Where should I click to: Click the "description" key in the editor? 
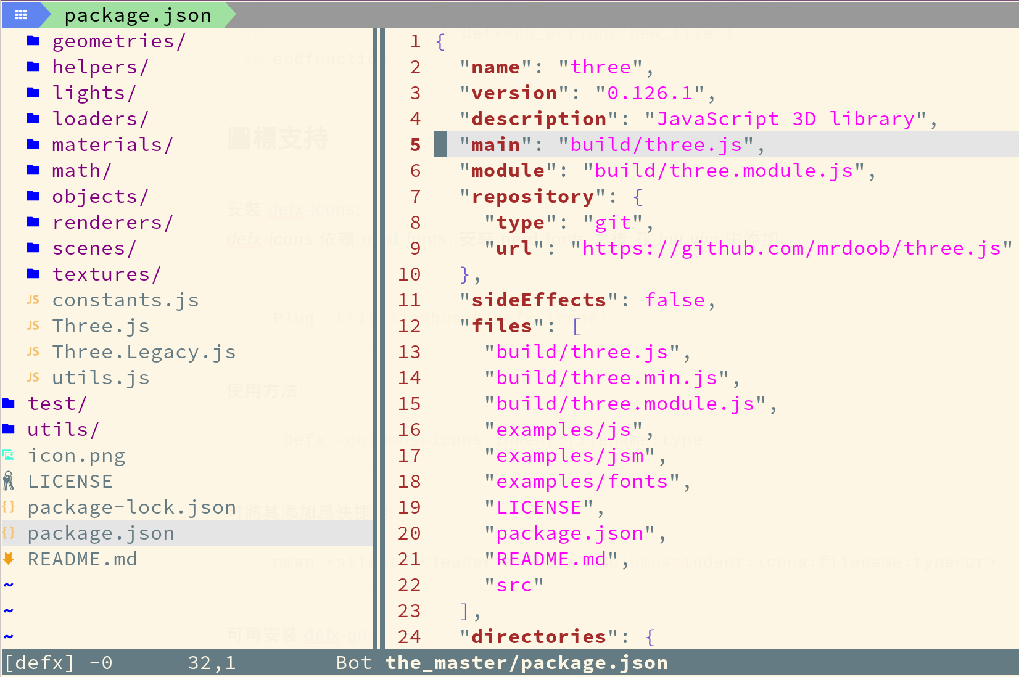(538, 119)
